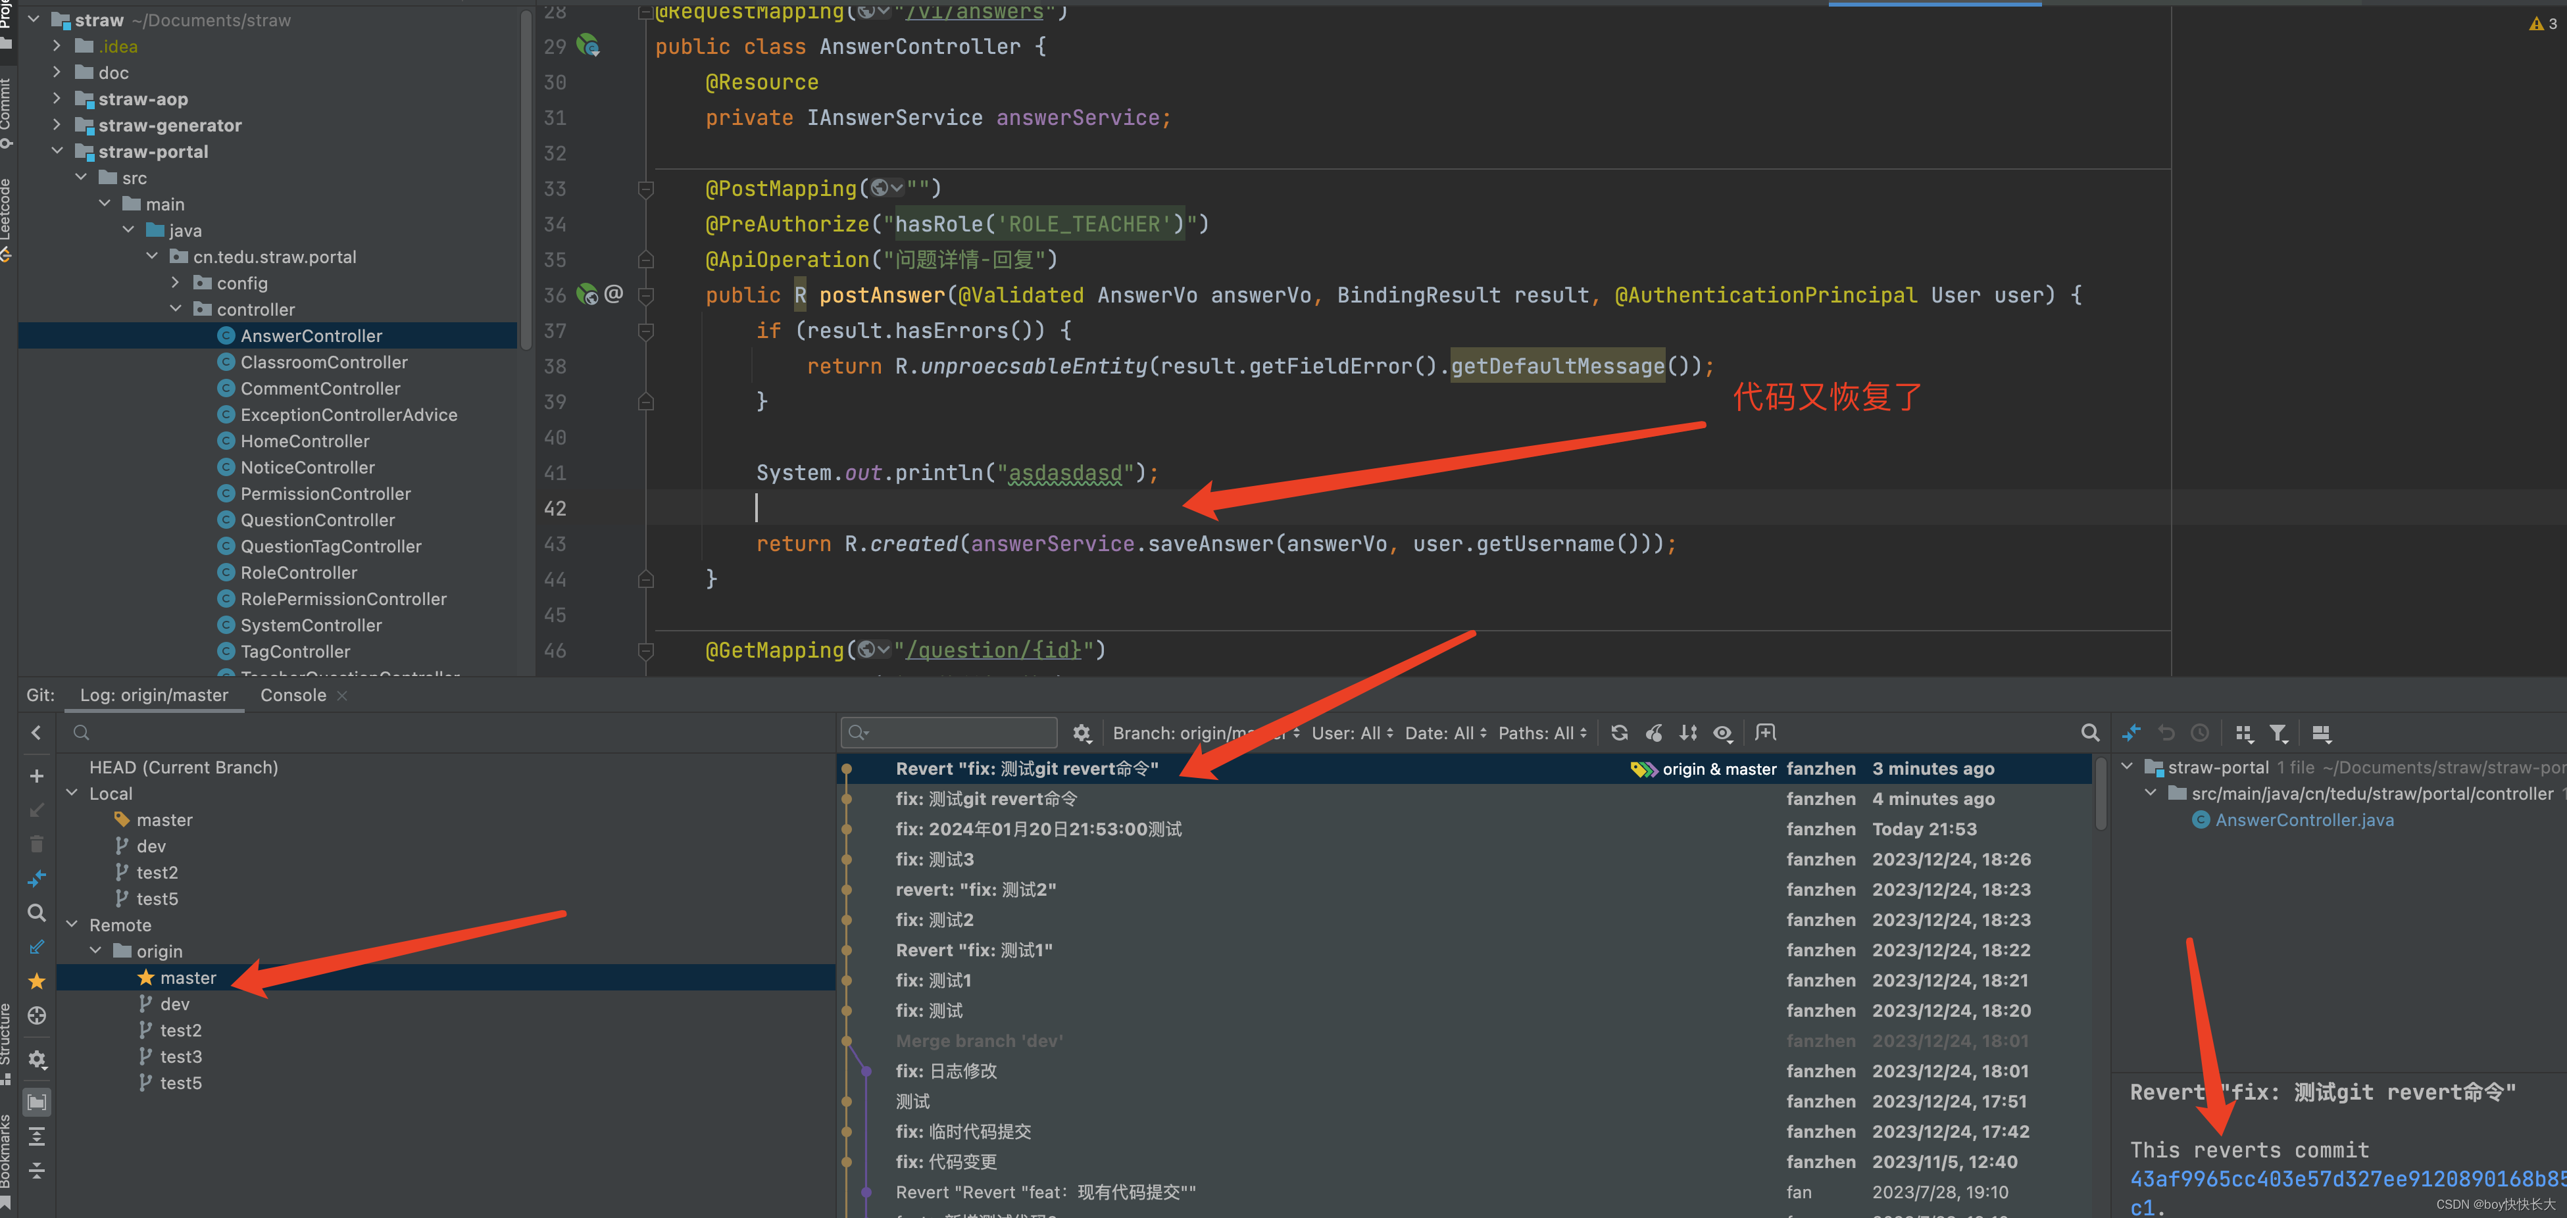The height and width of the screenshot is (1218, 2567).
Task: Click the Cherry-Pick icon
Action: tap(1654, 733)
